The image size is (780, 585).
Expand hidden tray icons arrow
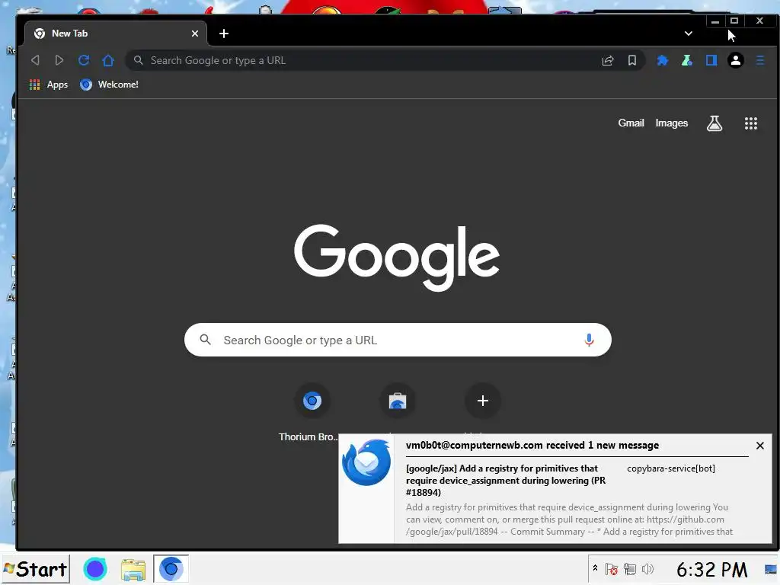[595, 568]
